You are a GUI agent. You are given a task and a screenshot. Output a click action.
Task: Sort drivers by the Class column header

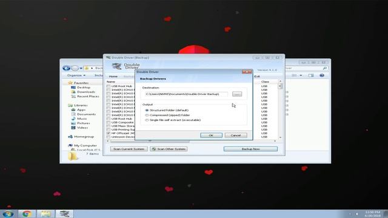(x=265, y=82)
